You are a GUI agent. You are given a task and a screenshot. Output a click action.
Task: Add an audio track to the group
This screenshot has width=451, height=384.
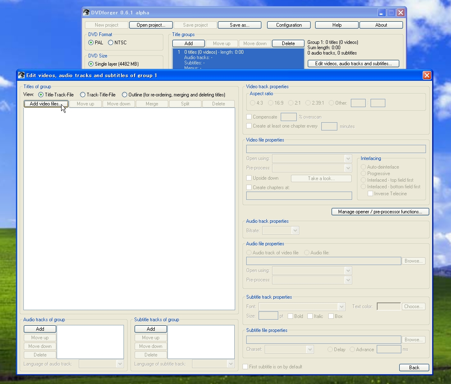pos(40,329)
